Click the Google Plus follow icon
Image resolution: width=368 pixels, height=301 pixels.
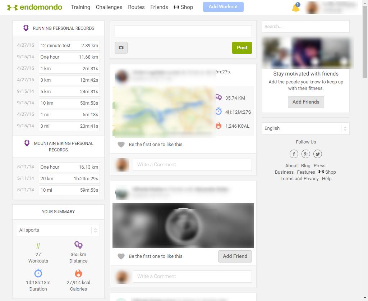pyautogui.click(x=306, y=154)
